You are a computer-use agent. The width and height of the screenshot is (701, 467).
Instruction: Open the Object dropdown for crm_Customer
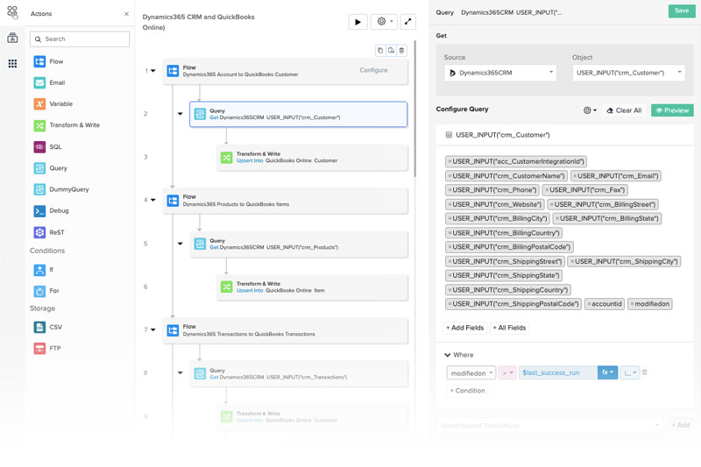[629, 73]
